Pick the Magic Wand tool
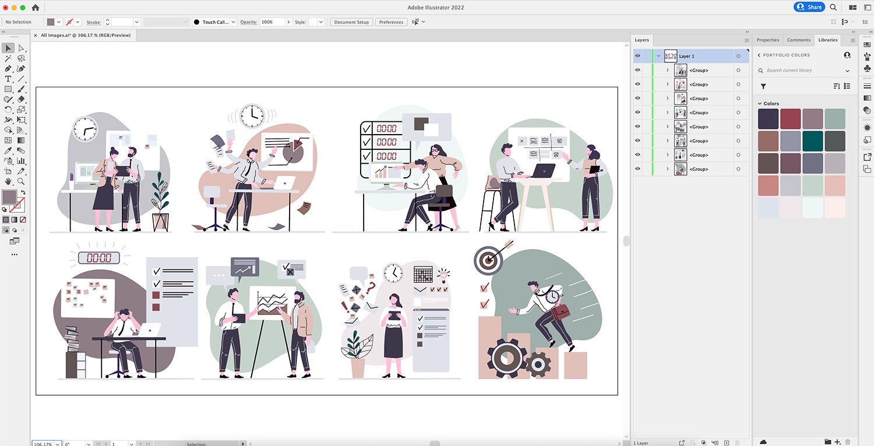 [x=8, y=58]
